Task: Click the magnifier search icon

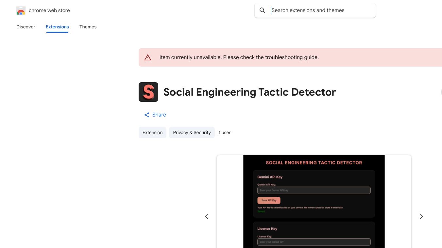Action: (x=262, y=10)
